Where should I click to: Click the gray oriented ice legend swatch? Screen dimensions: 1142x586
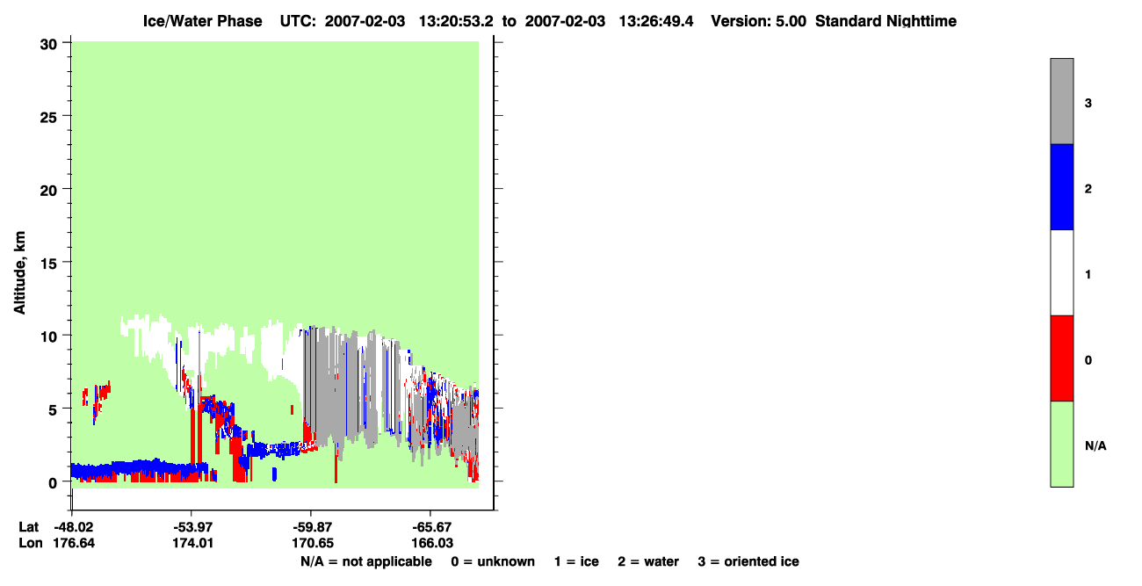(1062, 101)
